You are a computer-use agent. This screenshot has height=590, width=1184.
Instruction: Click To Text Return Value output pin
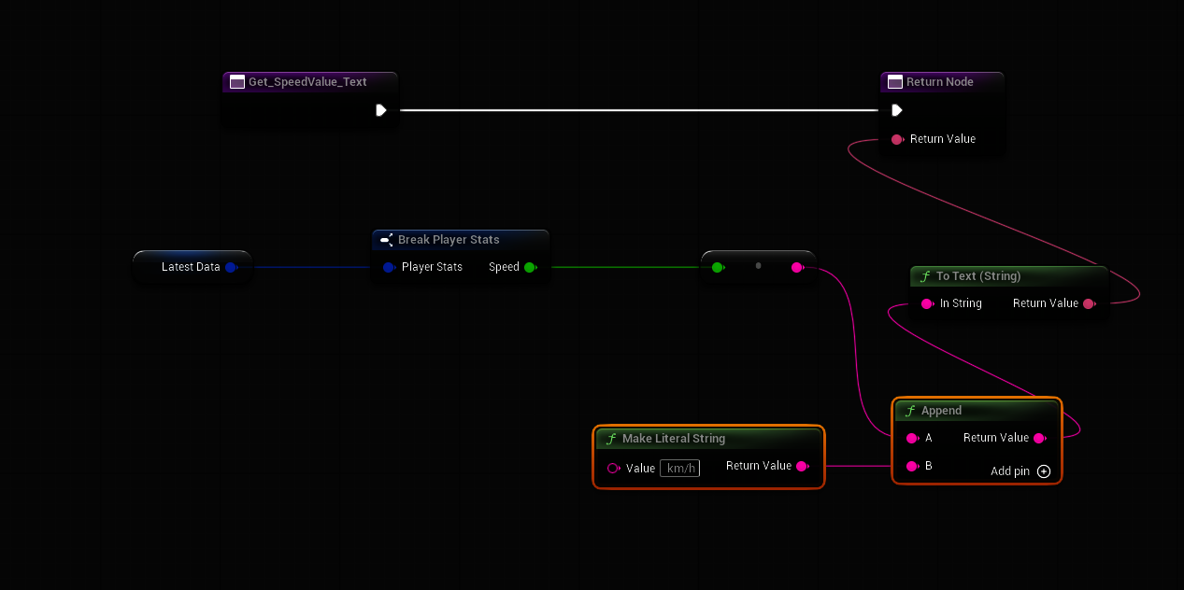pos(1089,303)
